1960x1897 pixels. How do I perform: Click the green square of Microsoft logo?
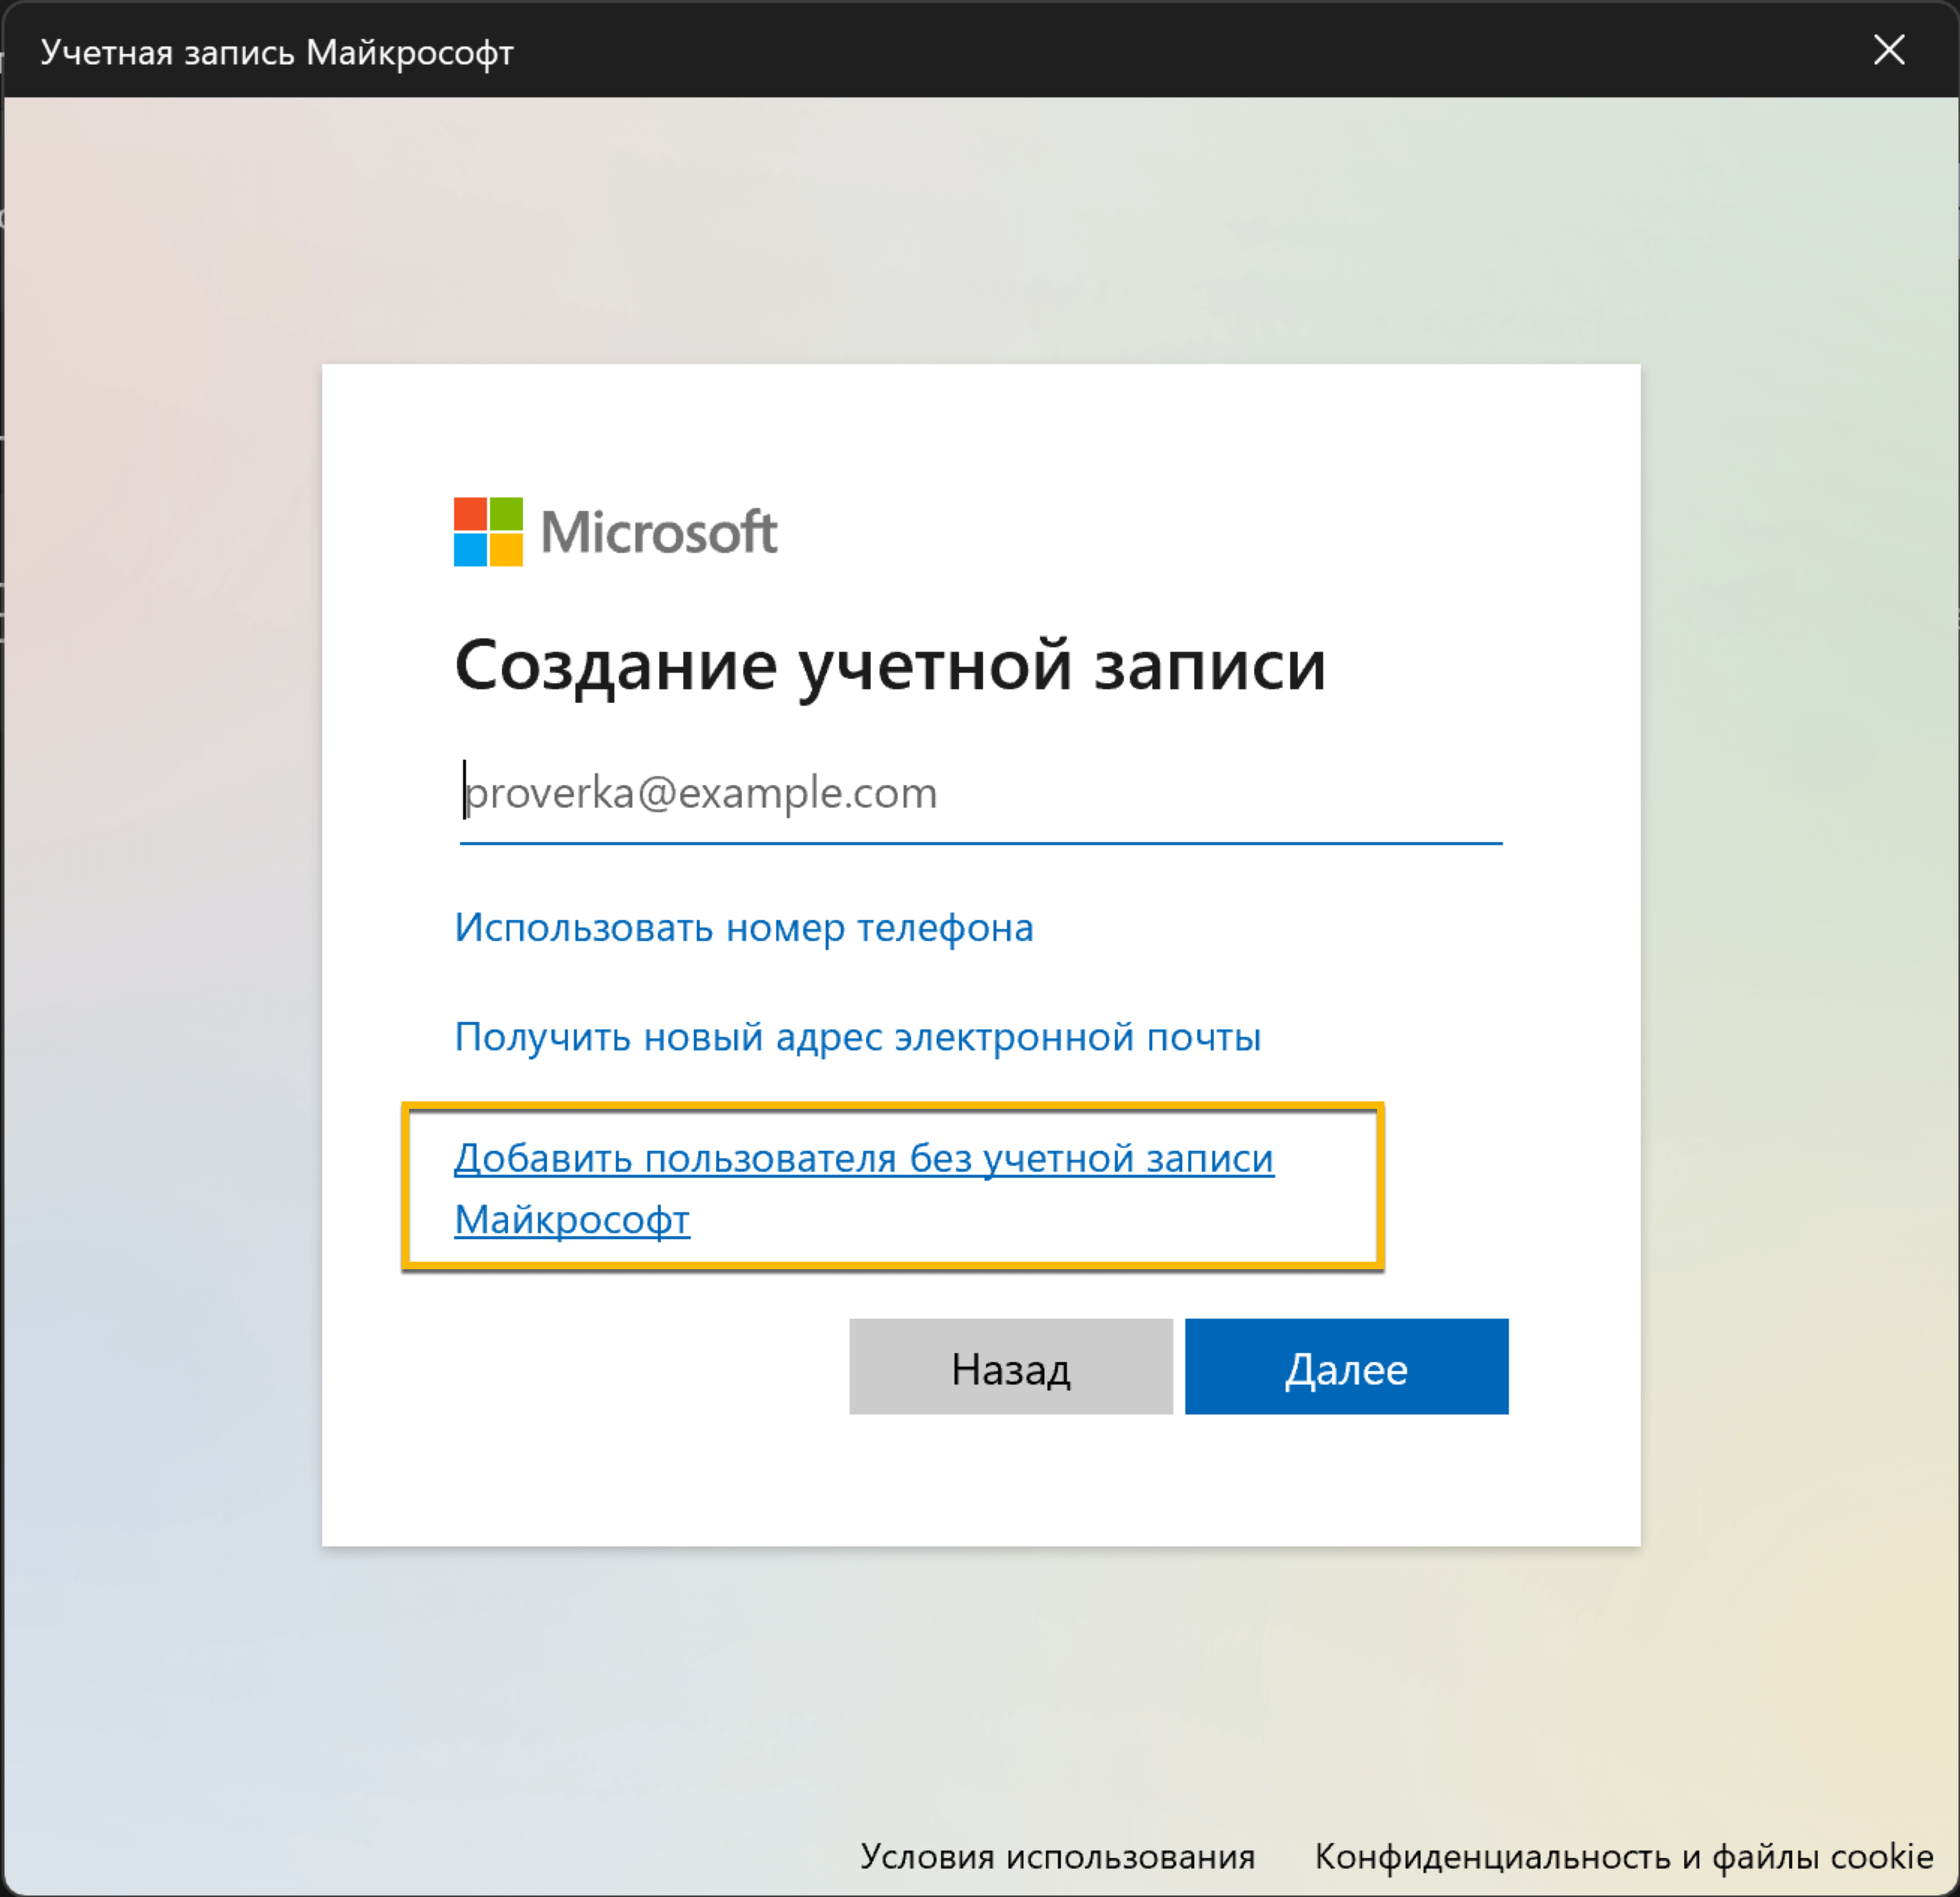pos(506,514)
